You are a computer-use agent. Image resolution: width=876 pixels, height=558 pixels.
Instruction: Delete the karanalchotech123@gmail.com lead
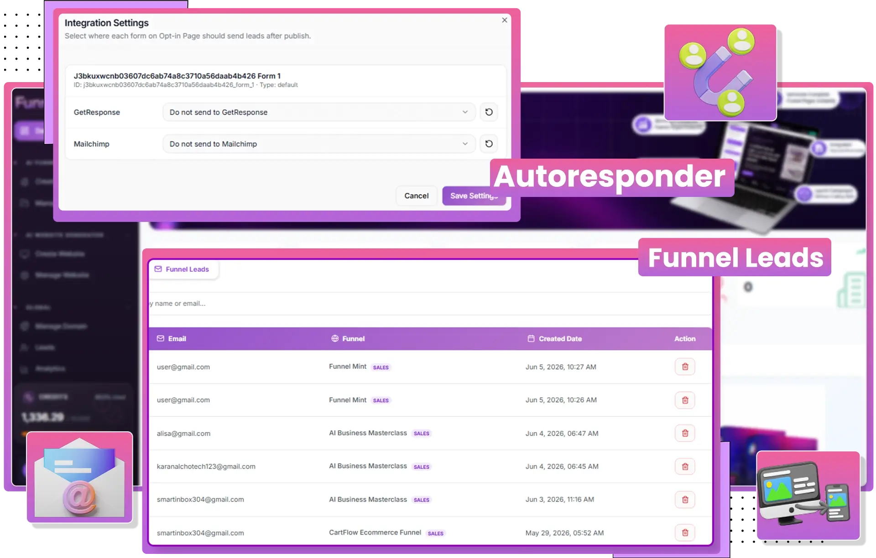[685, 467]
